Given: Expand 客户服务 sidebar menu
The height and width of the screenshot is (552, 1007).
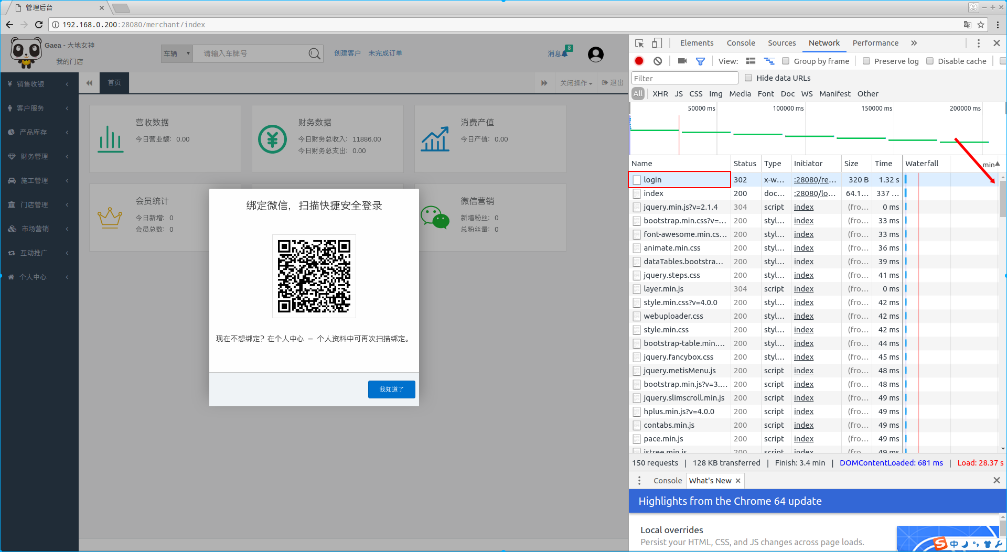Looking at the screenshot, I should point(39,108).
